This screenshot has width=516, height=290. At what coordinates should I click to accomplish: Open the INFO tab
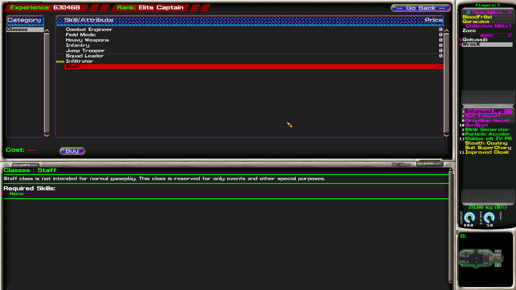25,165
